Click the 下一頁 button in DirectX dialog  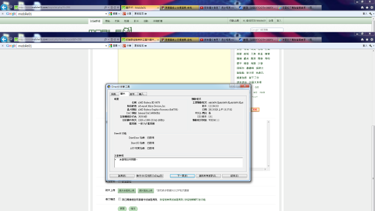pos(182,176)
